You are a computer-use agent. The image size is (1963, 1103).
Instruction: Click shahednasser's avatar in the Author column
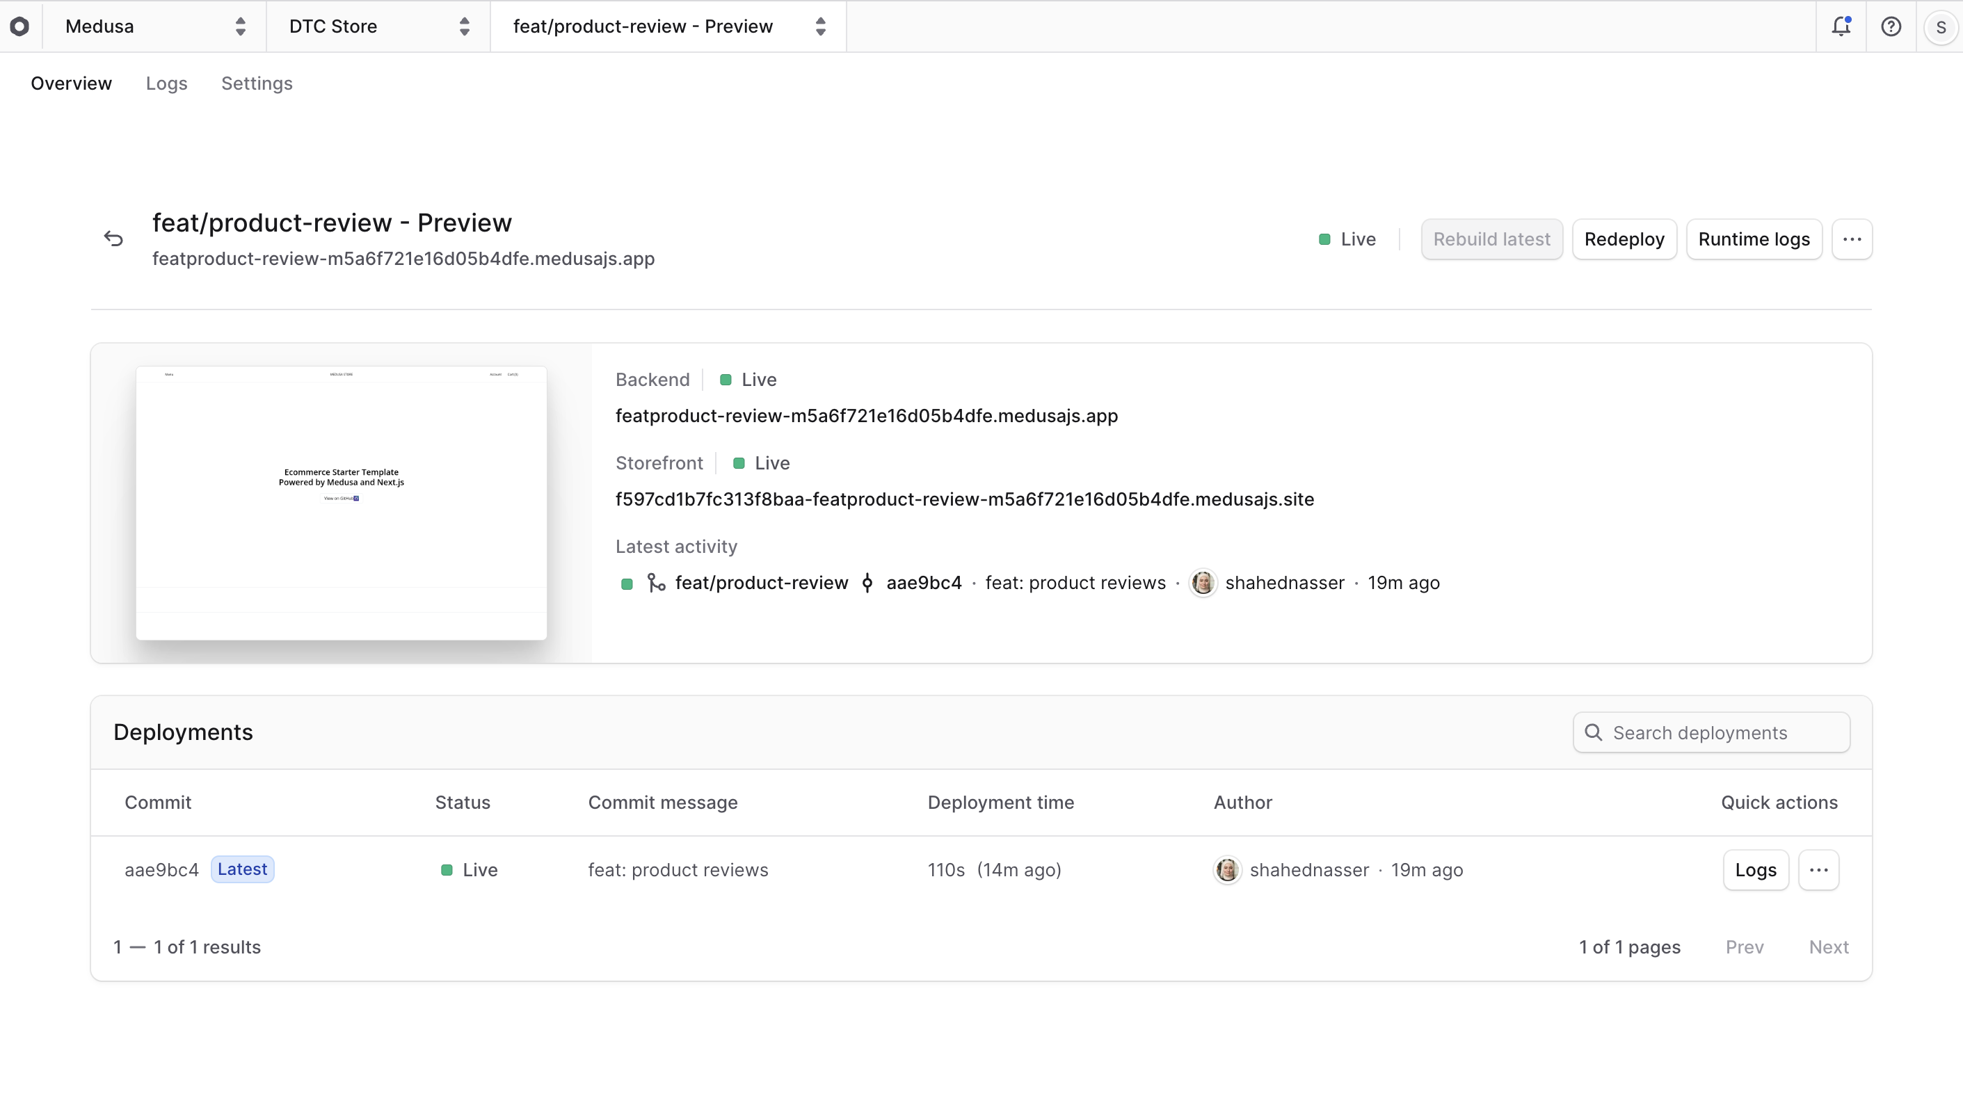tap(1227, 869)
